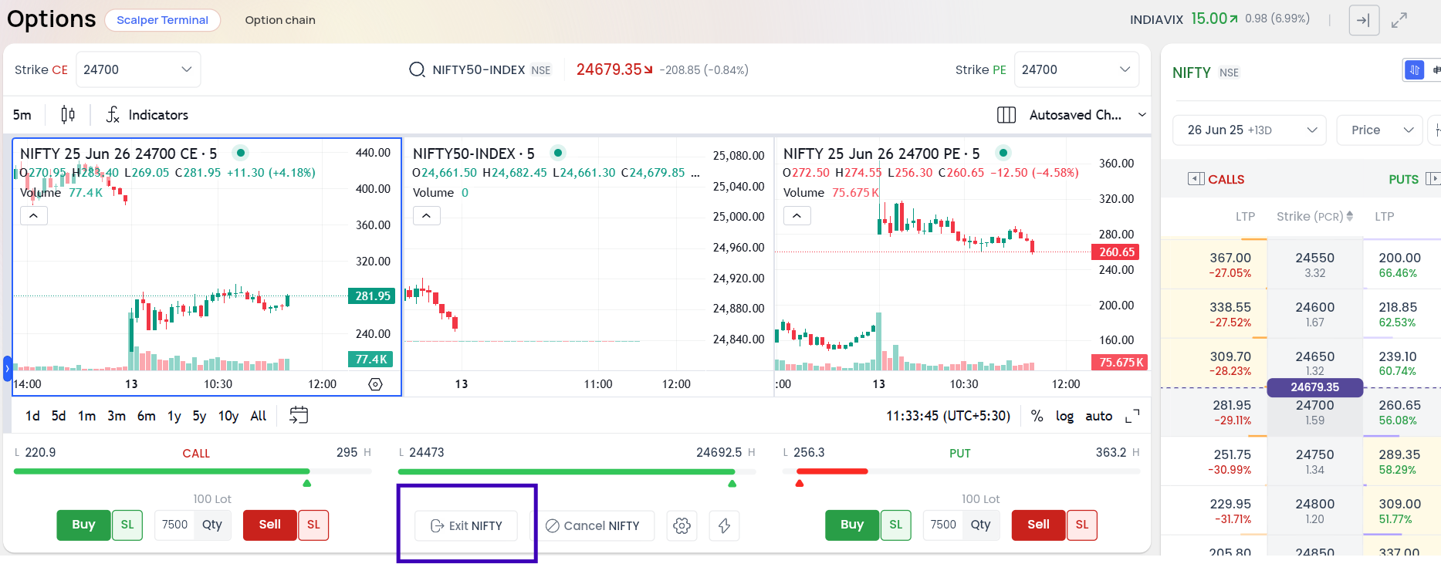Toggle auto scale on chart
This screenshot has width=1441, height=564.
coord(1099,416)
